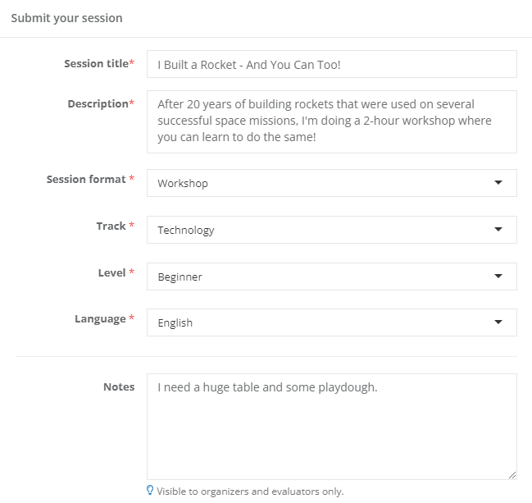Click the "Notes" field label
532x503 pixels.
119,386
